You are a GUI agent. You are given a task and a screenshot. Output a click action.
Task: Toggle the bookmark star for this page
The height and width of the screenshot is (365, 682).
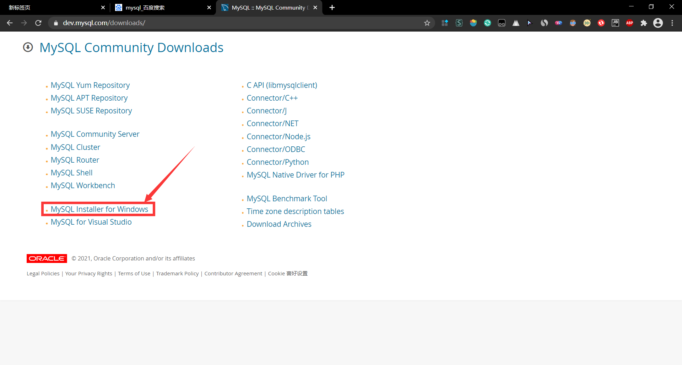point(427,23)
